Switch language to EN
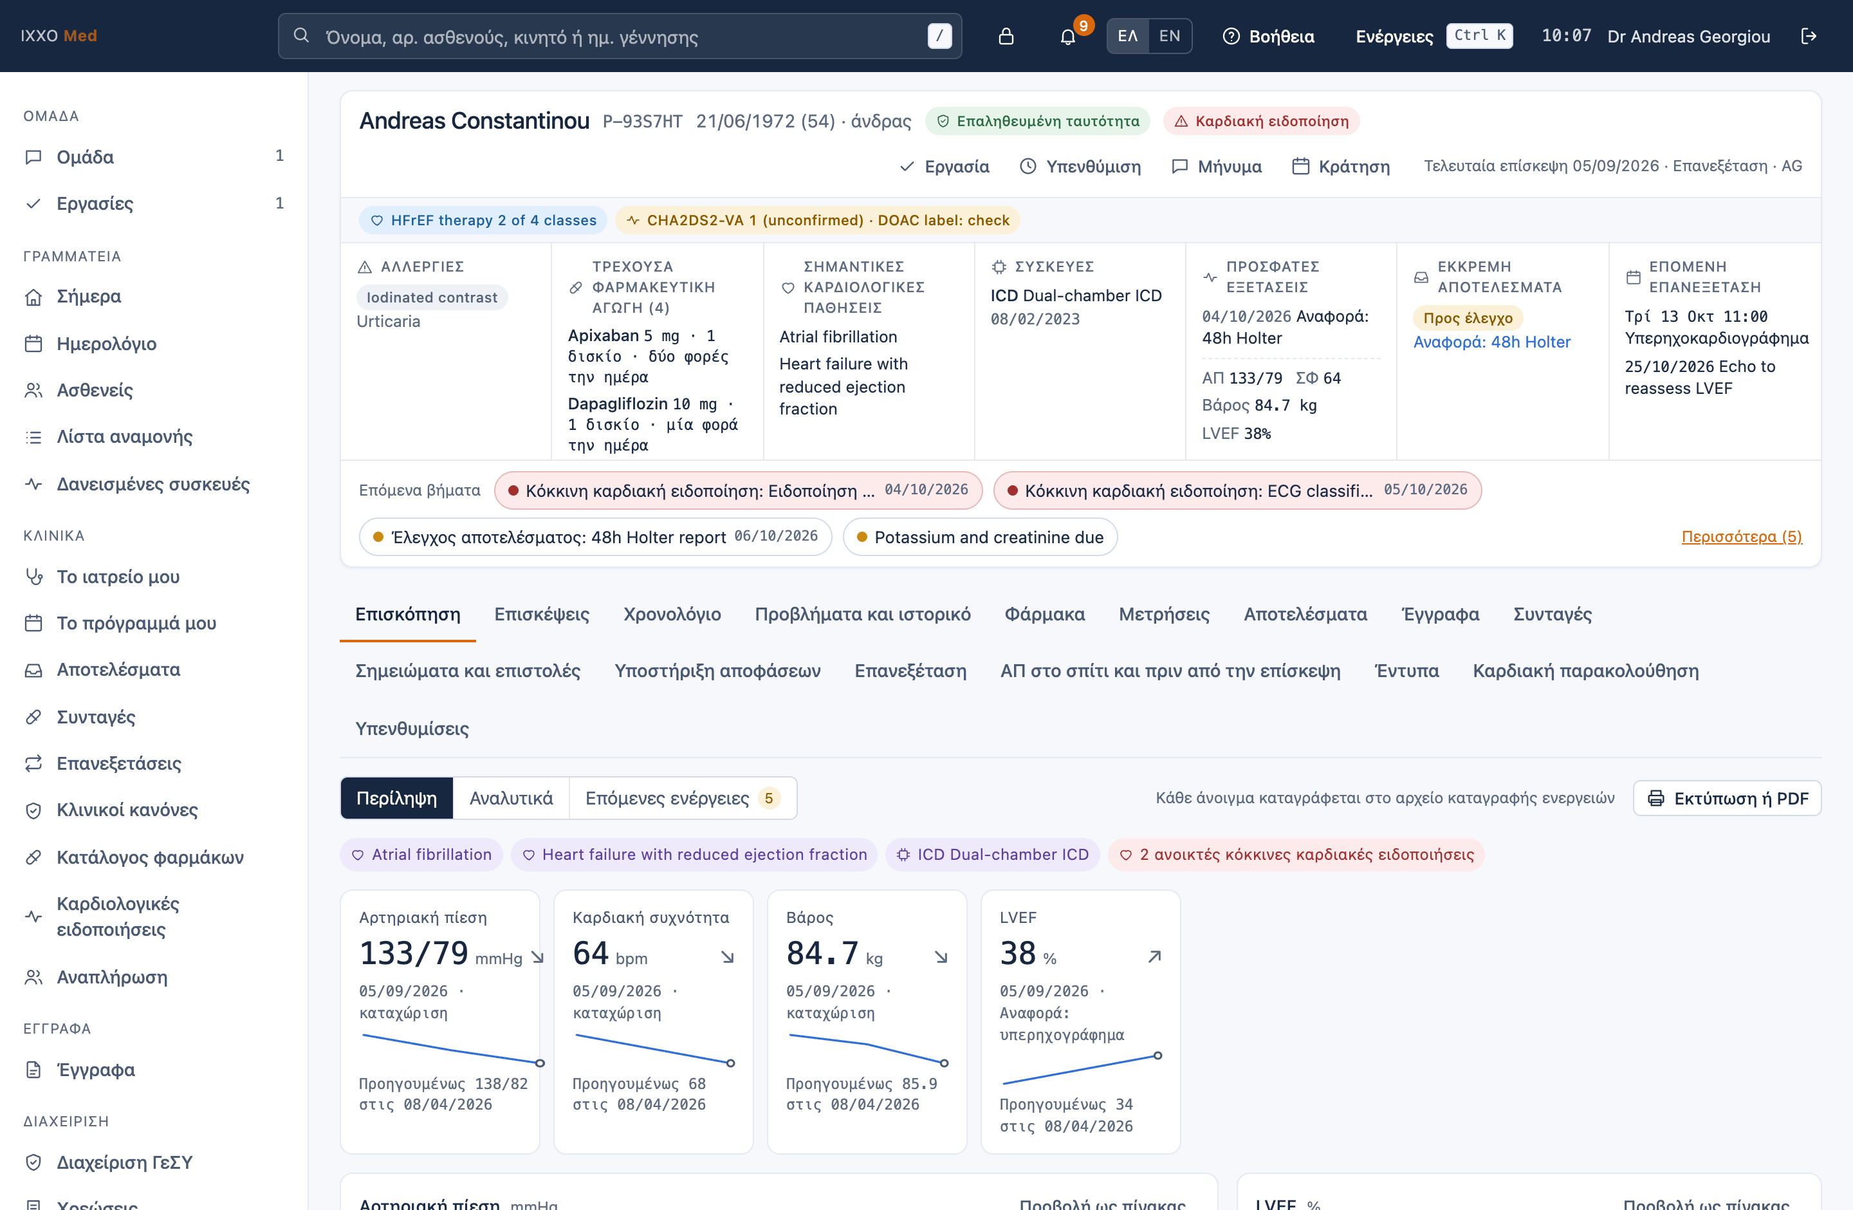Screen dimensions: 1853x1210 (x=1170, y=36)
